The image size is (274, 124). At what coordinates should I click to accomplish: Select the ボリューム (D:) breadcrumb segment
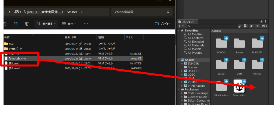(x=23, y=12)
